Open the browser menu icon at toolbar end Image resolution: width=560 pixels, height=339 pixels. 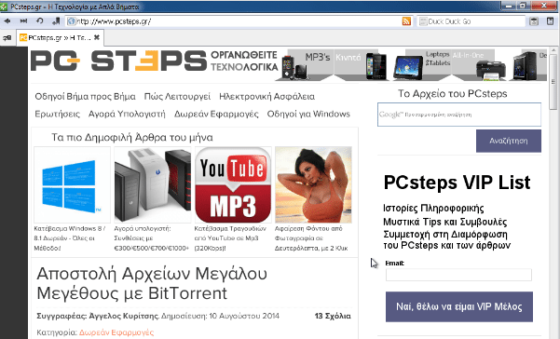[x=550, y=21]
